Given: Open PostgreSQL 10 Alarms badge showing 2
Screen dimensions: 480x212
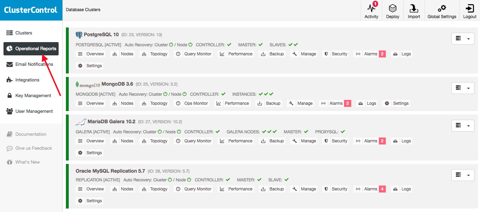Looking at the screenshot, I should [x=382, y=54].
